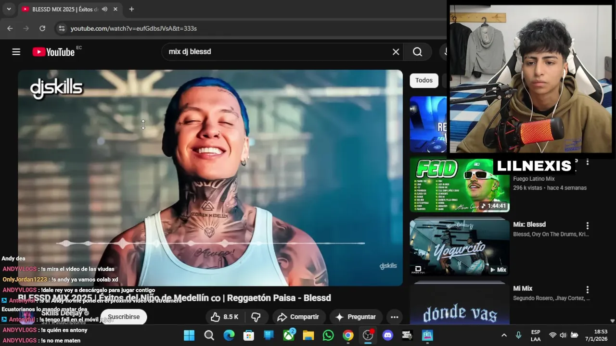Open options for Mi Mix
This screenshot has width=616, height=346.
click(587, 290)
